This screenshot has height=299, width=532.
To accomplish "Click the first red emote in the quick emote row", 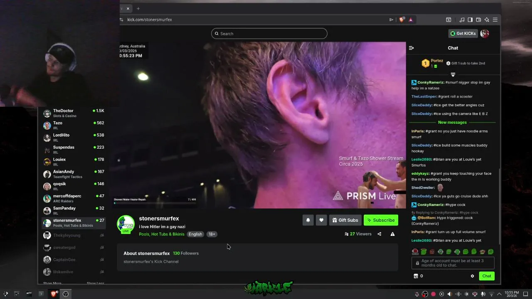I will pos(415,252).
